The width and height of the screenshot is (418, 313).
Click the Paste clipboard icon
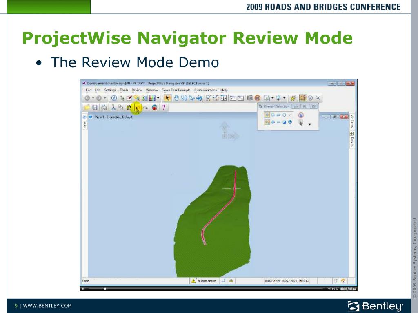129,107
